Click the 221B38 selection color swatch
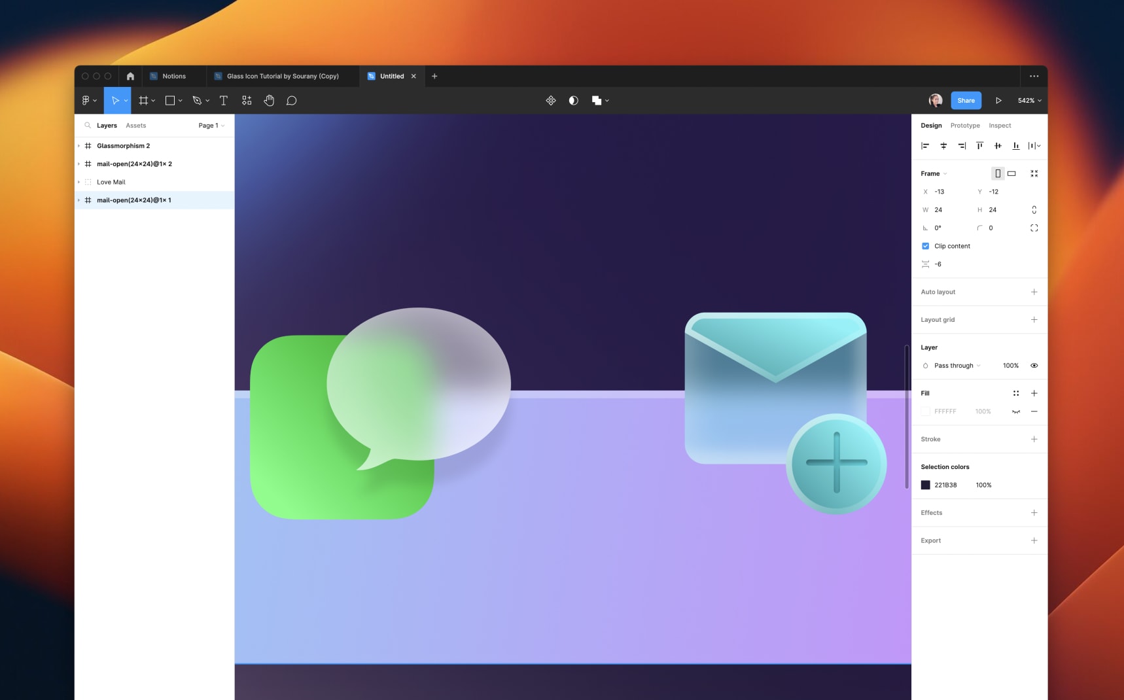Screen dimensions: 1124x700 [925, 485]
